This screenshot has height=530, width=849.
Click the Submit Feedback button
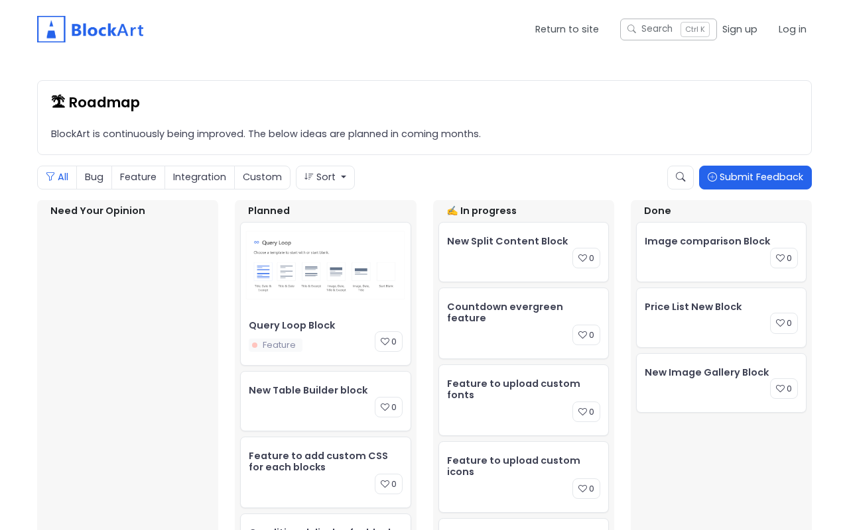(755, 178)
